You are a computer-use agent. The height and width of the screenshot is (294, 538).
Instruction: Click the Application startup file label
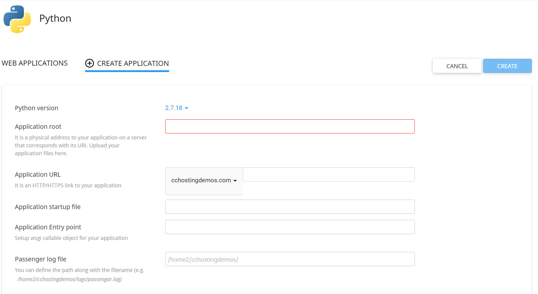pos(48,207)
